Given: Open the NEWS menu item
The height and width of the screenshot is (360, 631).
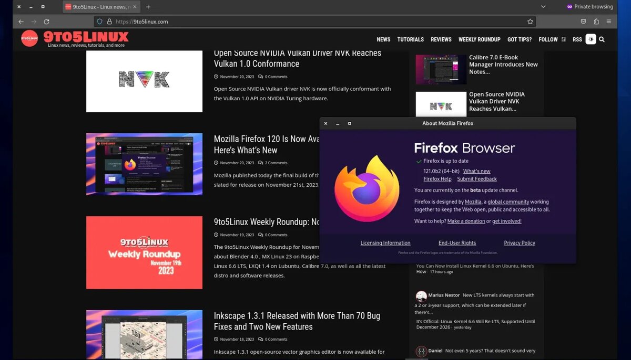Looking at the screenshot, I should point(383,39).
